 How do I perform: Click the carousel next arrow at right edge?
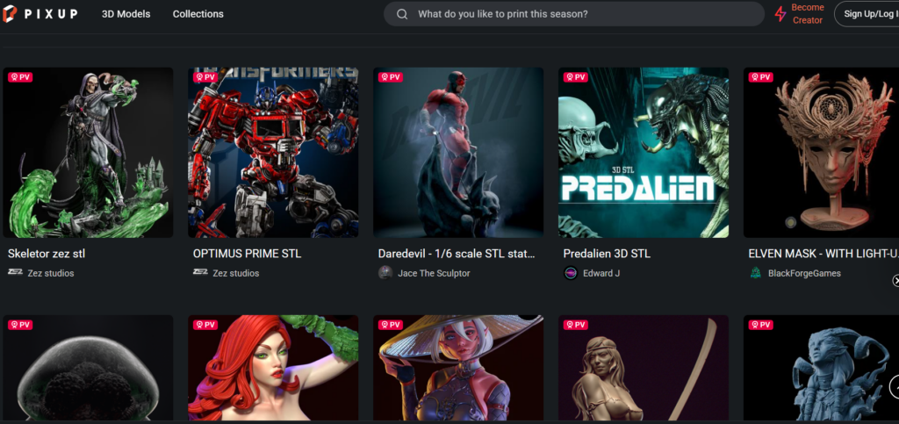pyautogui.click(x=895, y=280)
